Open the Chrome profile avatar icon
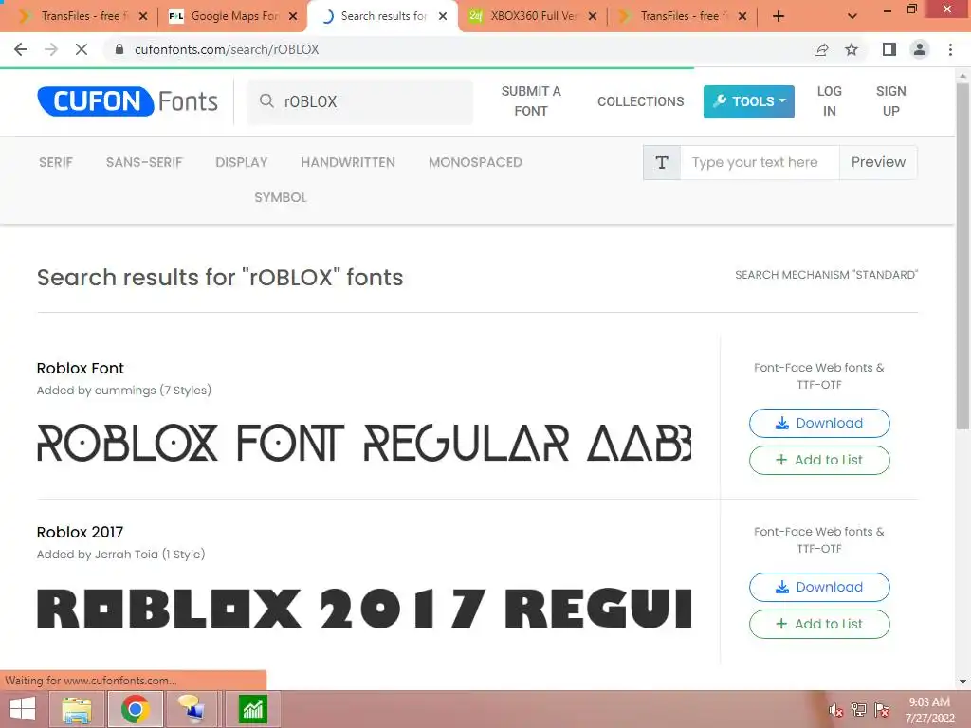The width and height of the screenshot is (971, 728). [920, 49]
